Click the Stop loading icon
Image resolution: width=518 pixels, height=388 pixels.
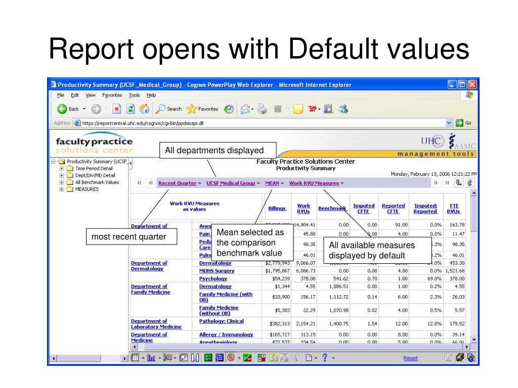[x=117, y=109]
